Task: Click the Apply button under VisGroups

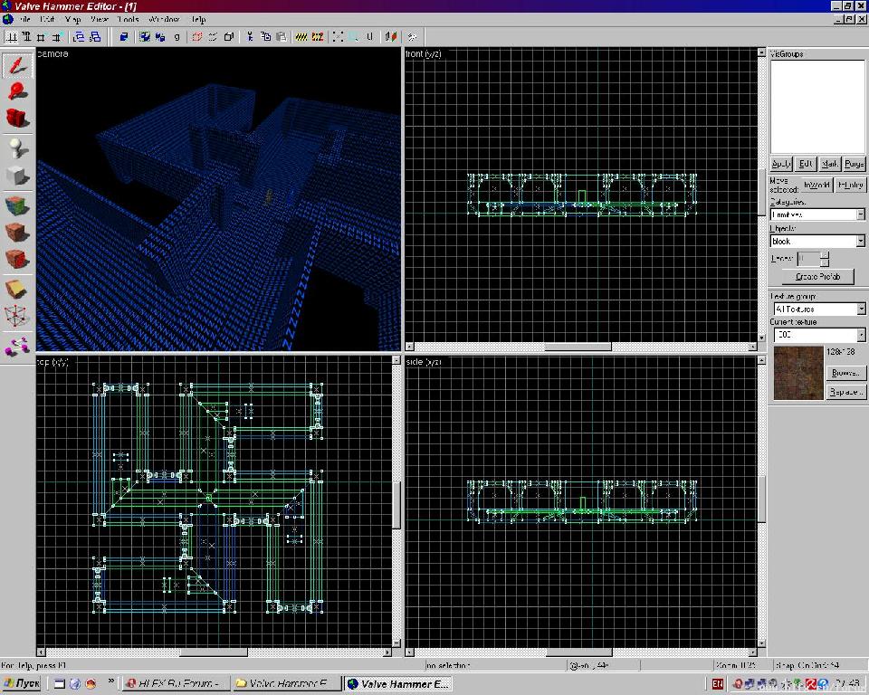Action: point(781,164)
